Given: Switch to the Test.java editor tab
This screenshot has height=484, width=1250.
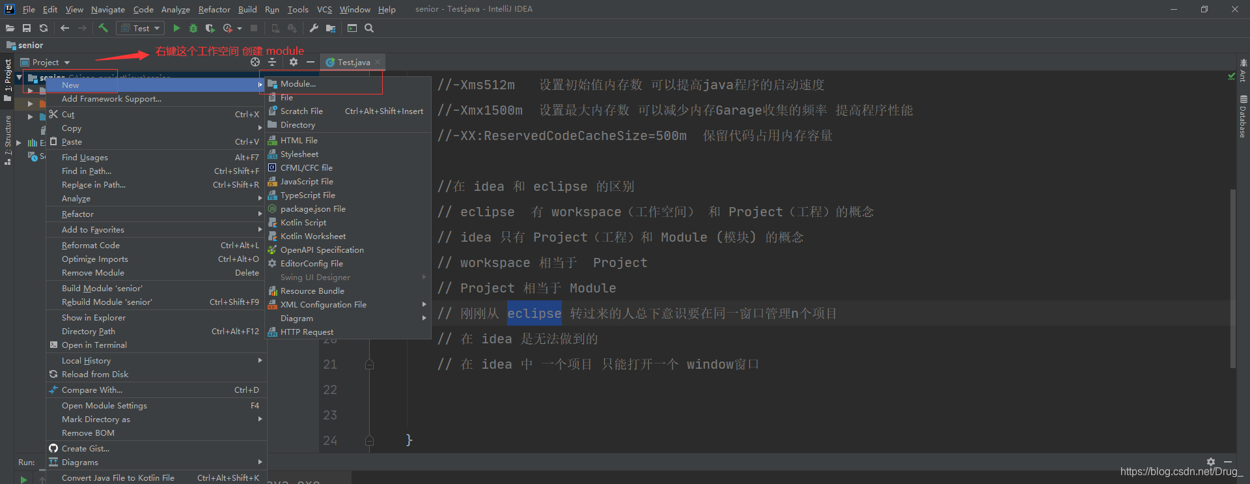Looking at the screenshot, I should (x=352, y=62).
